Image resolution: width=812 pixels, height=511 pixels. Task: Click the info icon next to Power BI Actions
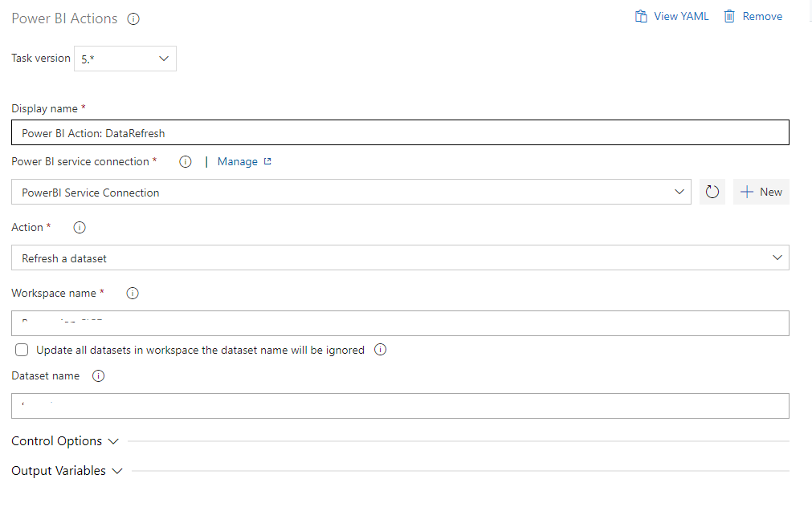133,19
